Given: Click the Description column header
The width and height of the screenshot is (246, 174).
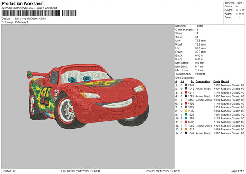Looking at the screenshot, I should 203,81.
